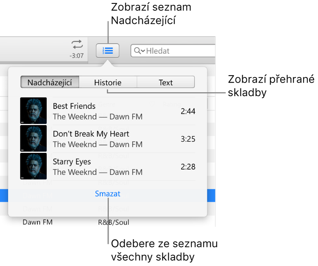The width and height of the screenshot is (318, 266).
Task: Select the Starry Eyes album artwork
Action: 34,166
